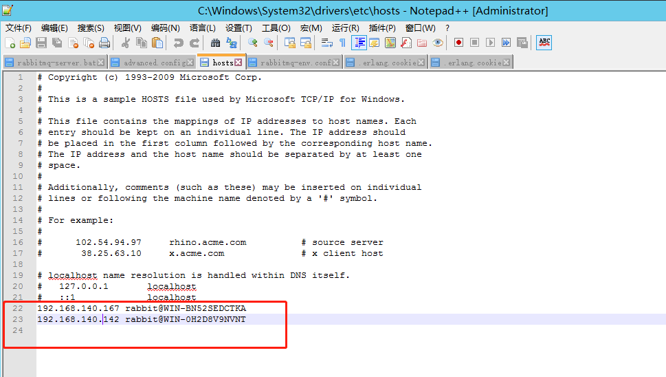Click the Open file folder icon
The width and height of the screenshot is (666, 377).
(25, 43)
